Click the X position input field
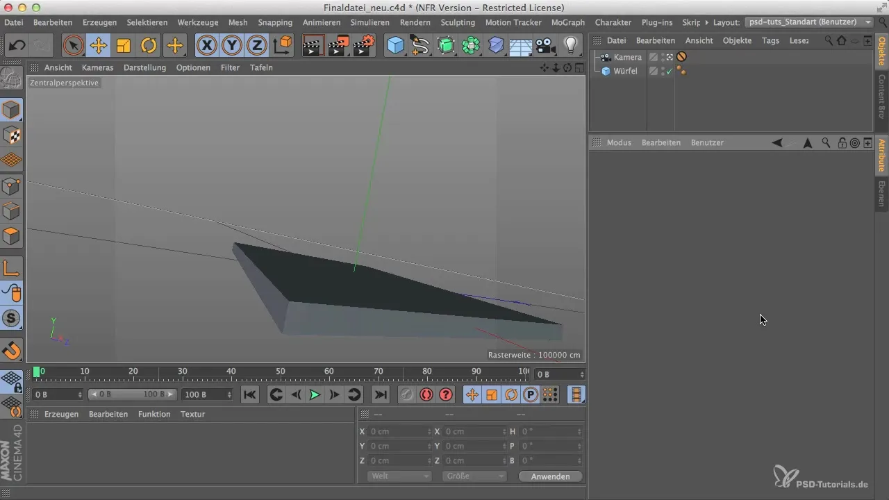The height and width of the screenshot is (500, 889). click(400, 431)
